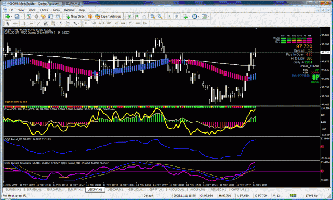Open the File menu
This screenshot has height=200, width=333.
(11, 10)
